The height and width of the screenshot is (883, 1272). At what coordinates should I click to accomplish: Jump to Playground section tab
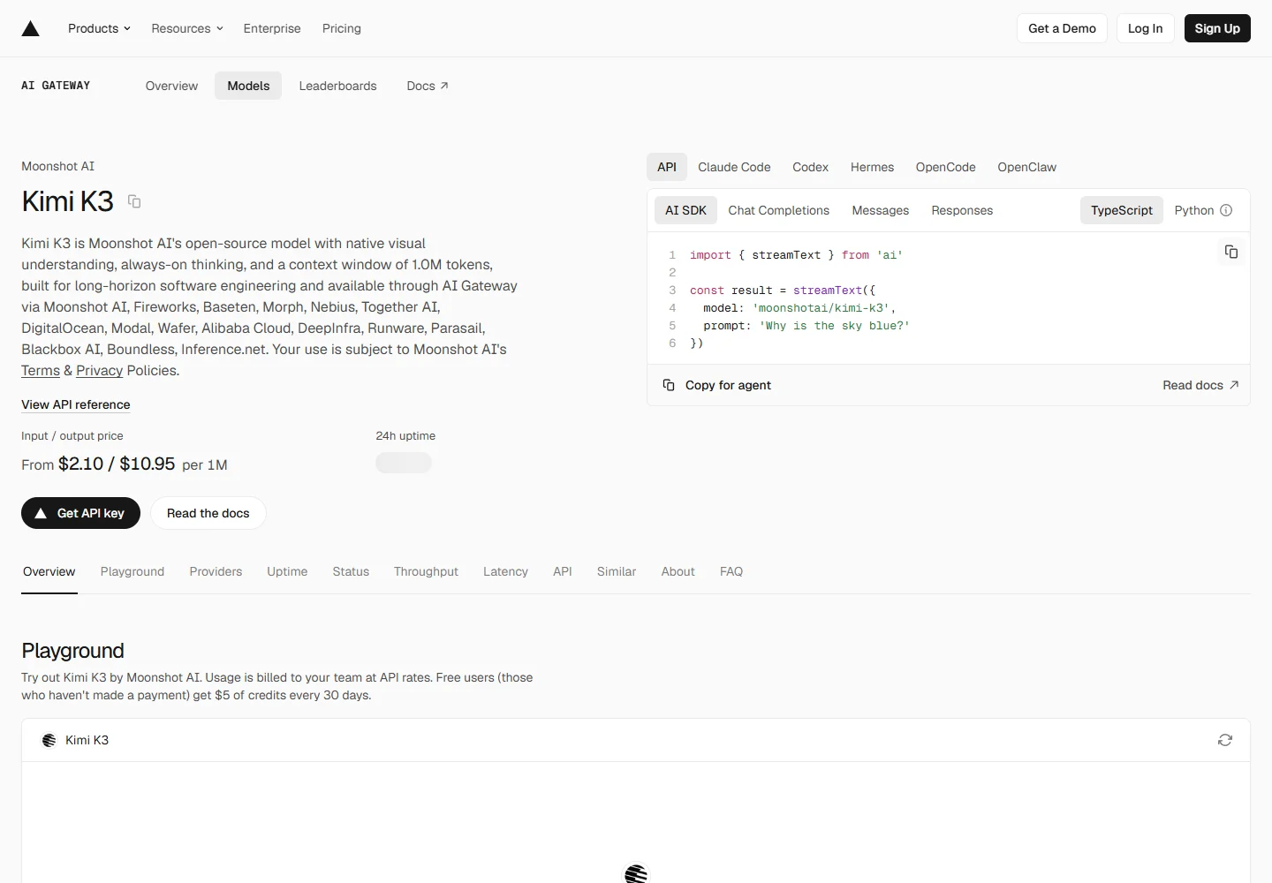(x=132, y=571)
